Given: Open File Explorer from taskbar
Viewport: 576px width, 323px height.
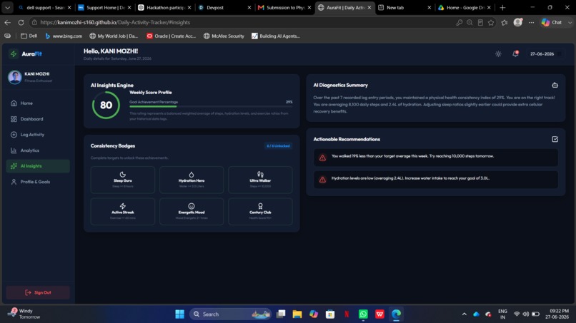Looking at the screenshot, I should 297,314.
